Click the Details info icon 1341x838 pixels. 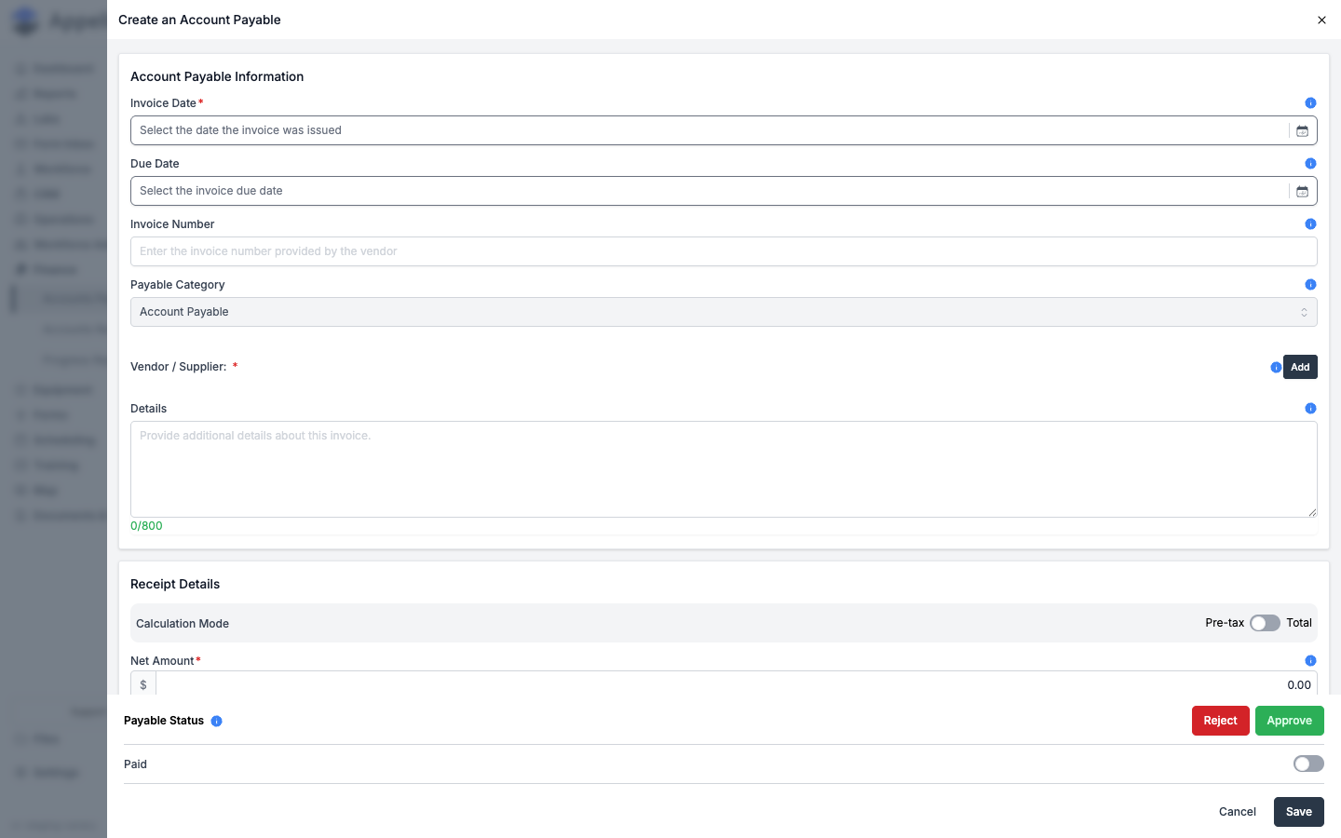coord(1310,409)
